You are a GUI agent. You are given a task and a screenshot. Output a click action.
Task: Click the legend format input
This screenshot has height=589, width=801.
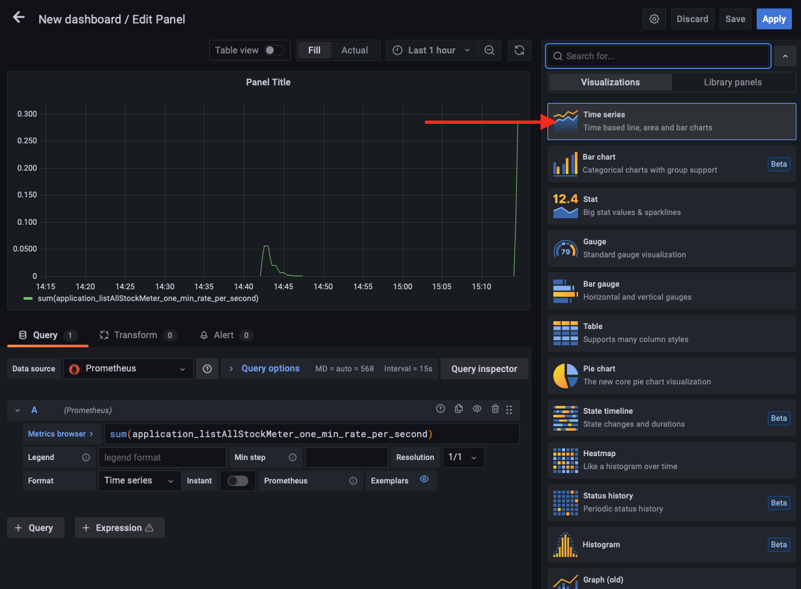162,457
